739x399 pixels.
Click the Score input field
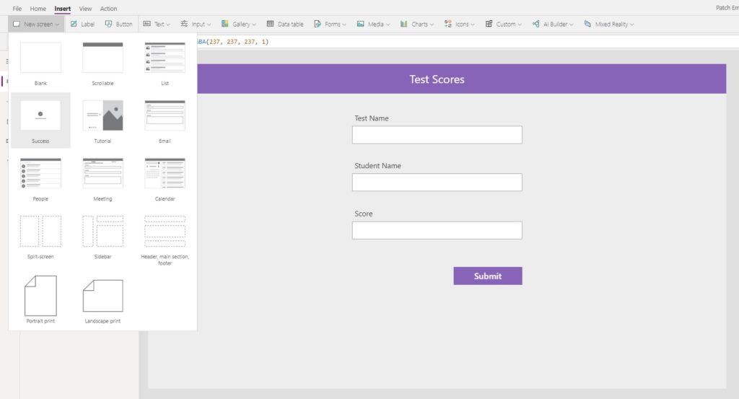click(x=437, y=230)
